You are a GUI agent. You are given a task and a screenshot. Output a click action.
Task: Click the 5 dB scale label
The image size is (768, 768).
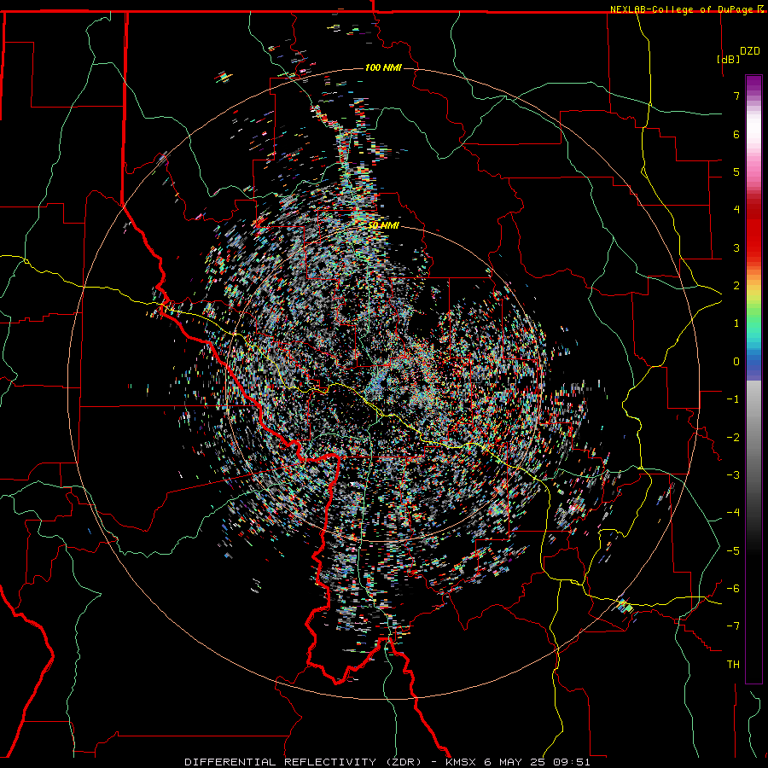736,172
